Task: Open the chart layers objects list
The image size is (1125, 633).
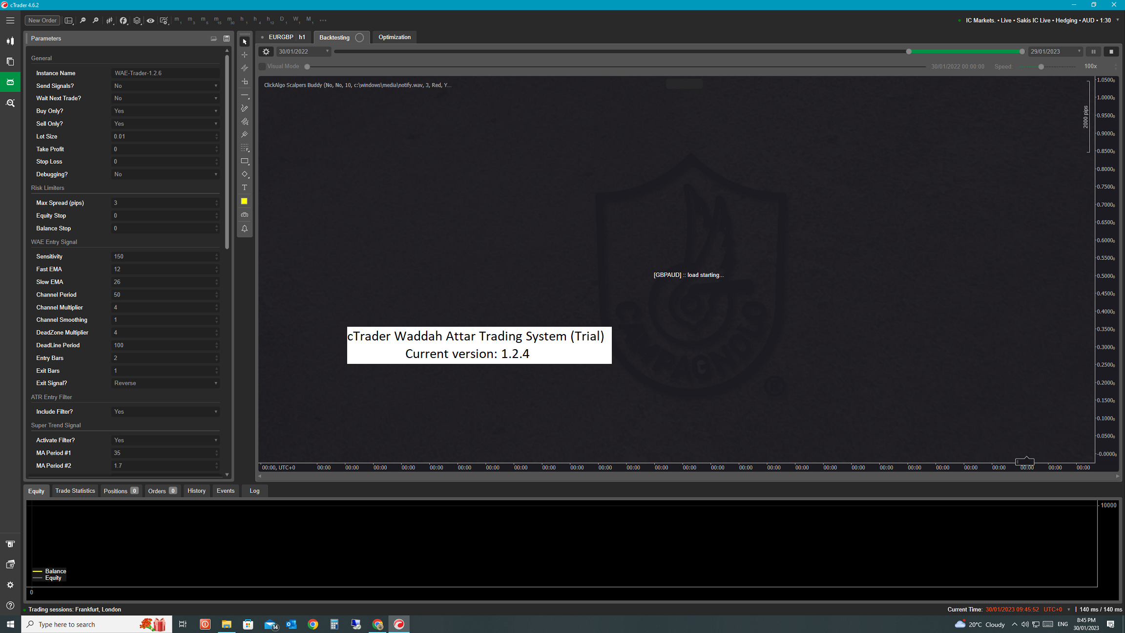Action: (137, 21)
